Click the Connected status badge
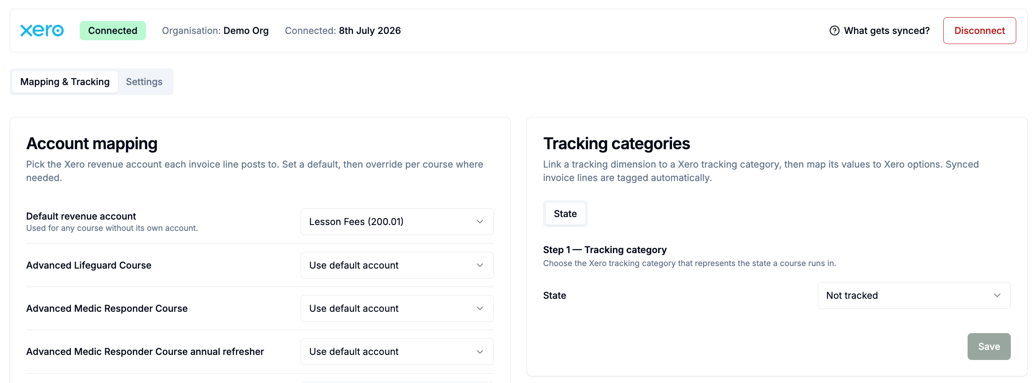 113,31
